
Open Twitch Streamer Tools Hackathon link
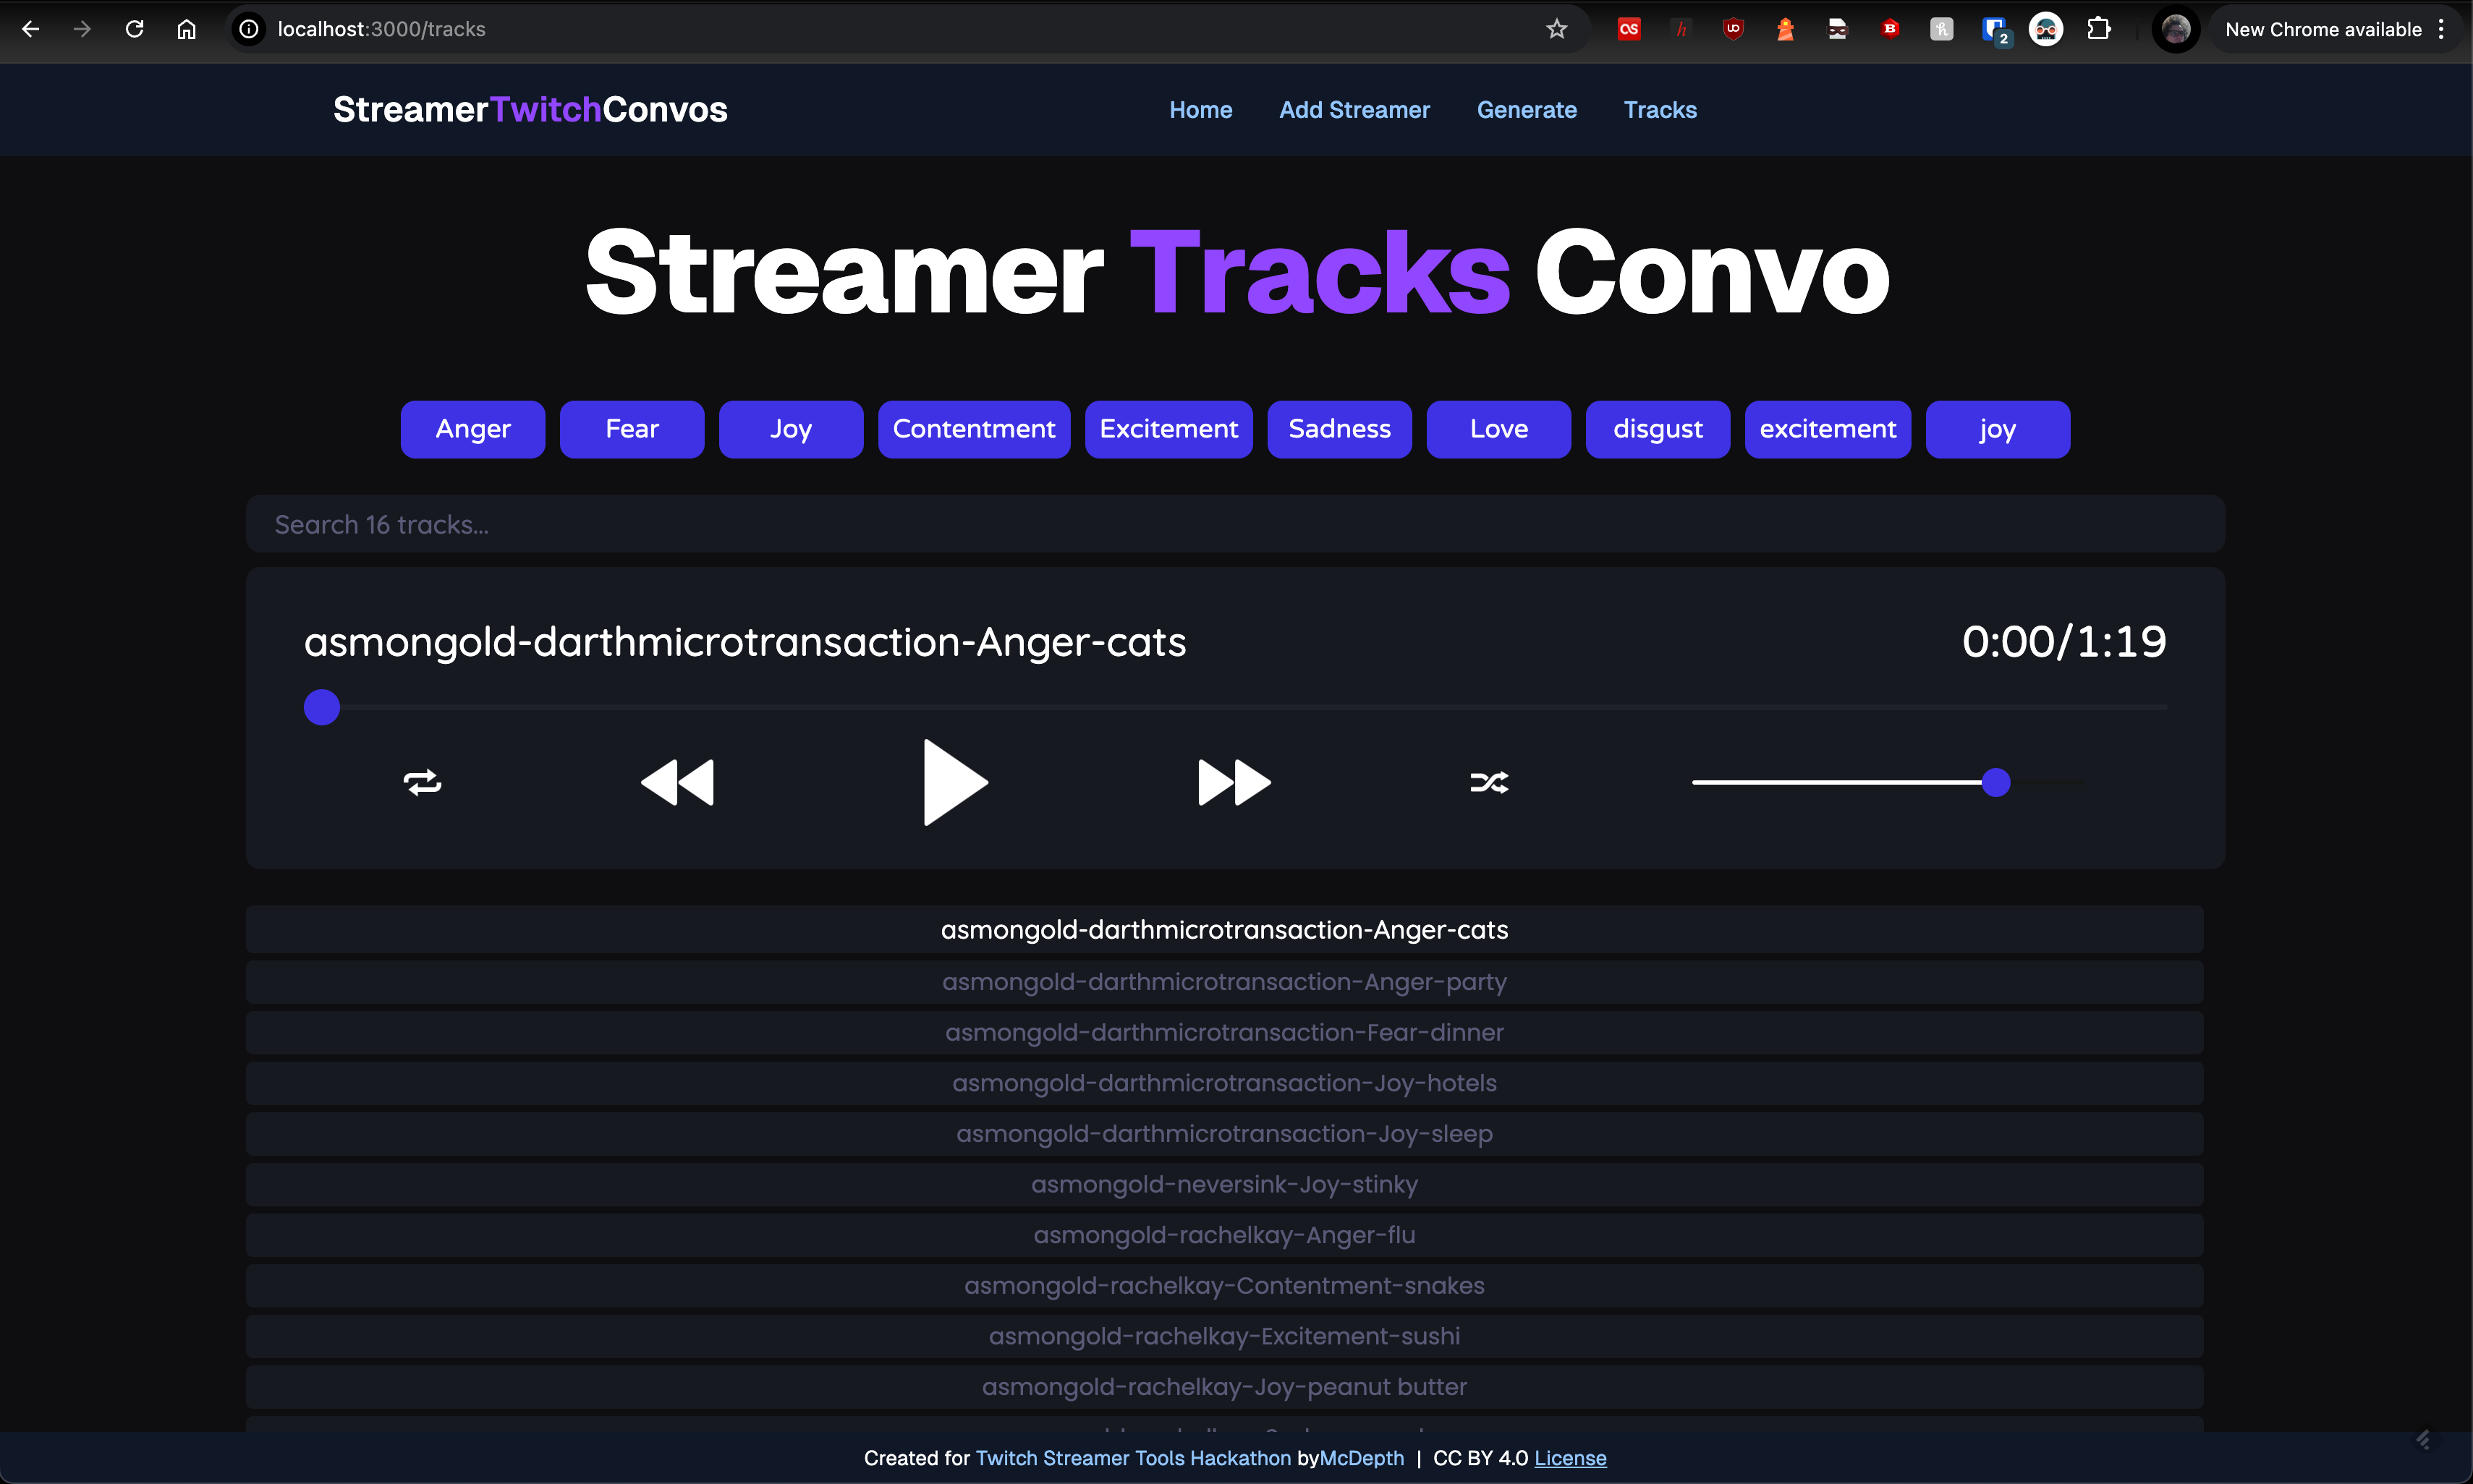[x=1132, y=1458]
